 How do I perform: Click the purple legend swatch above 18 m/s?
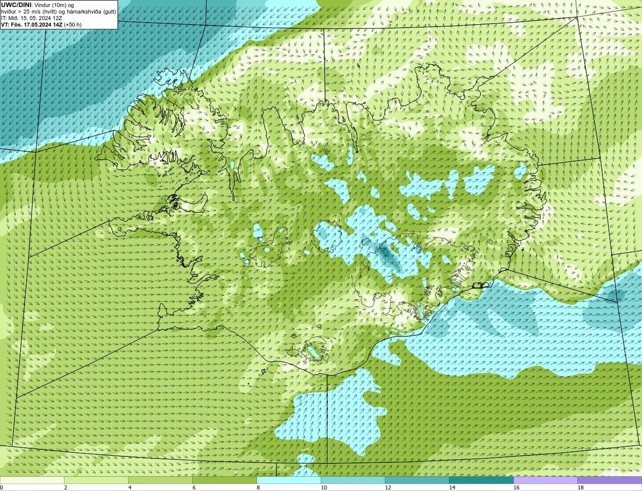click(x=610, y=480)
